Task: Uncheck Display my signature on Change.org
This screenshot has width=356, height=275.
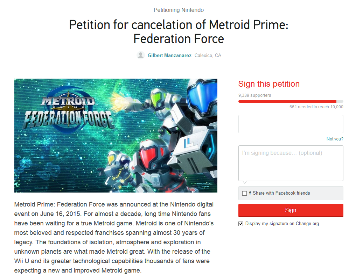Action: pyautogui.click(x=241, y=224)
